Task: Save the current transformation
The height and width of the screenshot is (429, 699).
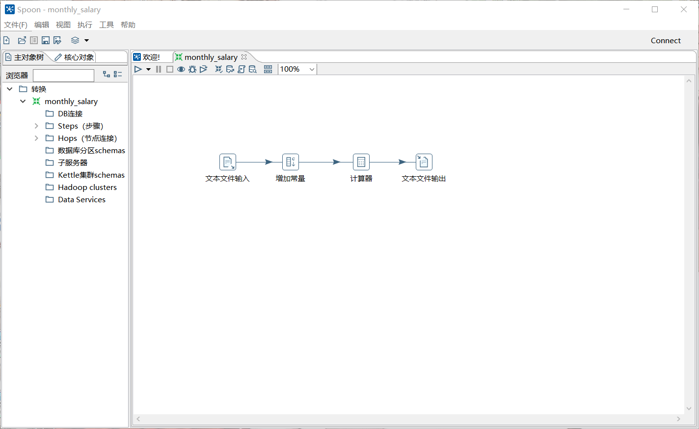Action: (46, 40)
